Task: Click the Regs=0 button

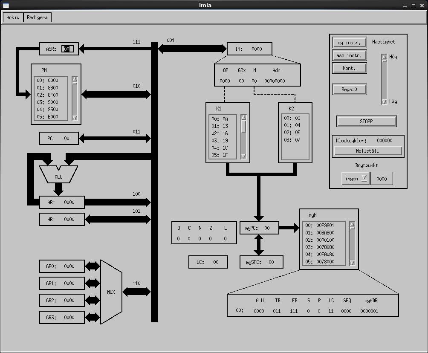Action: click(350, 89)
